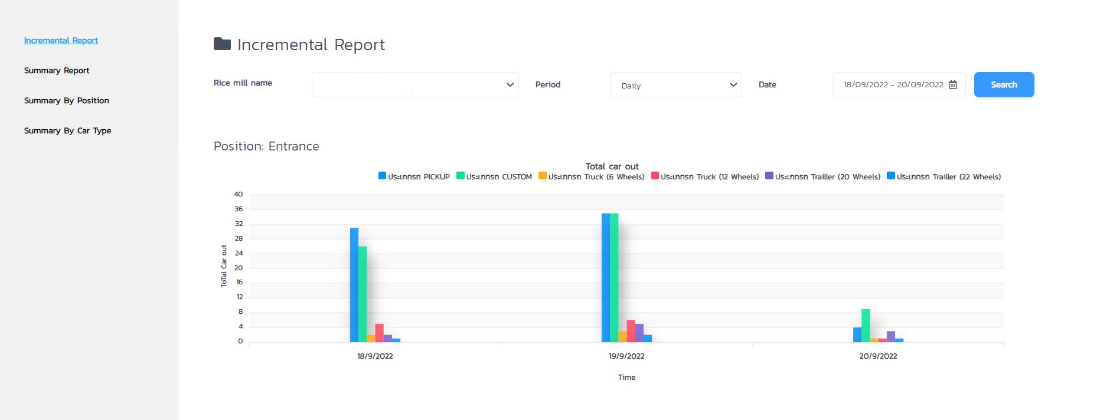
Task: Click the red Truck bar on 19/9/2022
Action: coord(631,331)
